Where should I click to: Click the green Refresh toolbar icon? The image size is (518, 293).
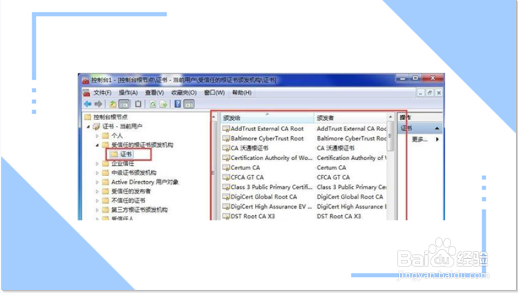point(153,104)
